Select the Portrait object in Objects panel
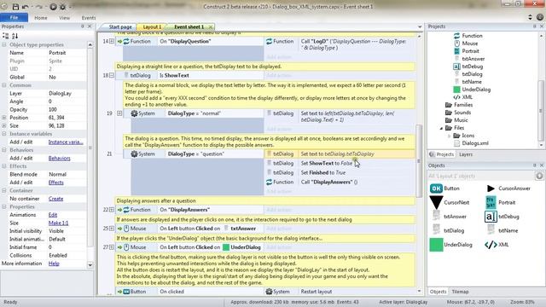This screenshot has width=546, height=307. click(x=491, y=202)
